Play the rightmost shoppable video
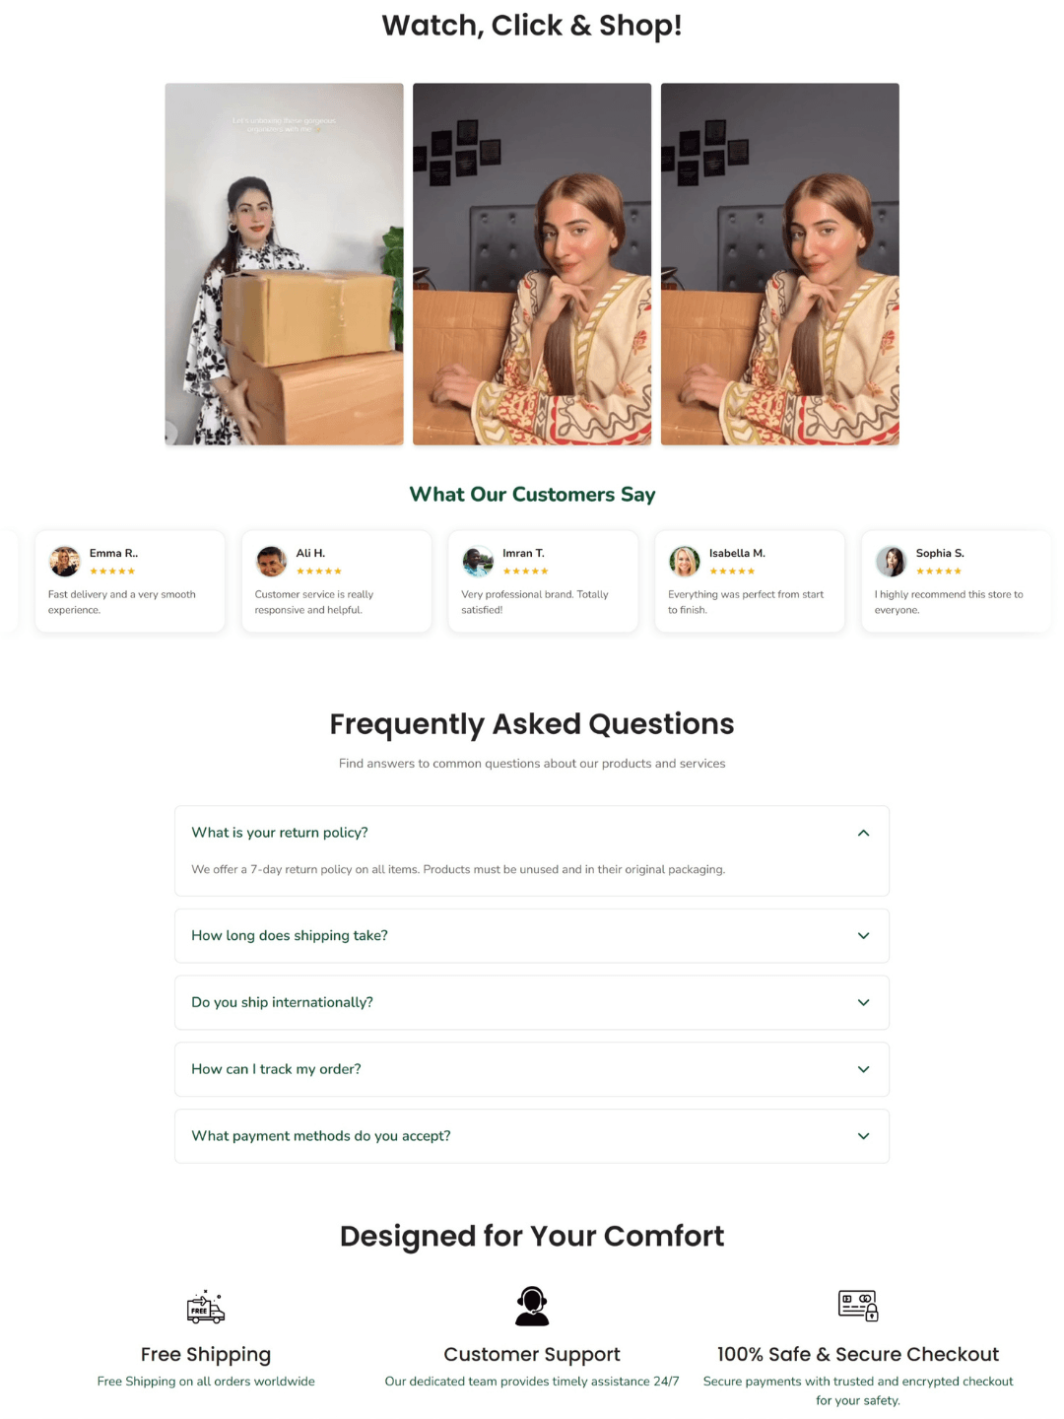This screenshot has width=1064, height=1419. 780,264
